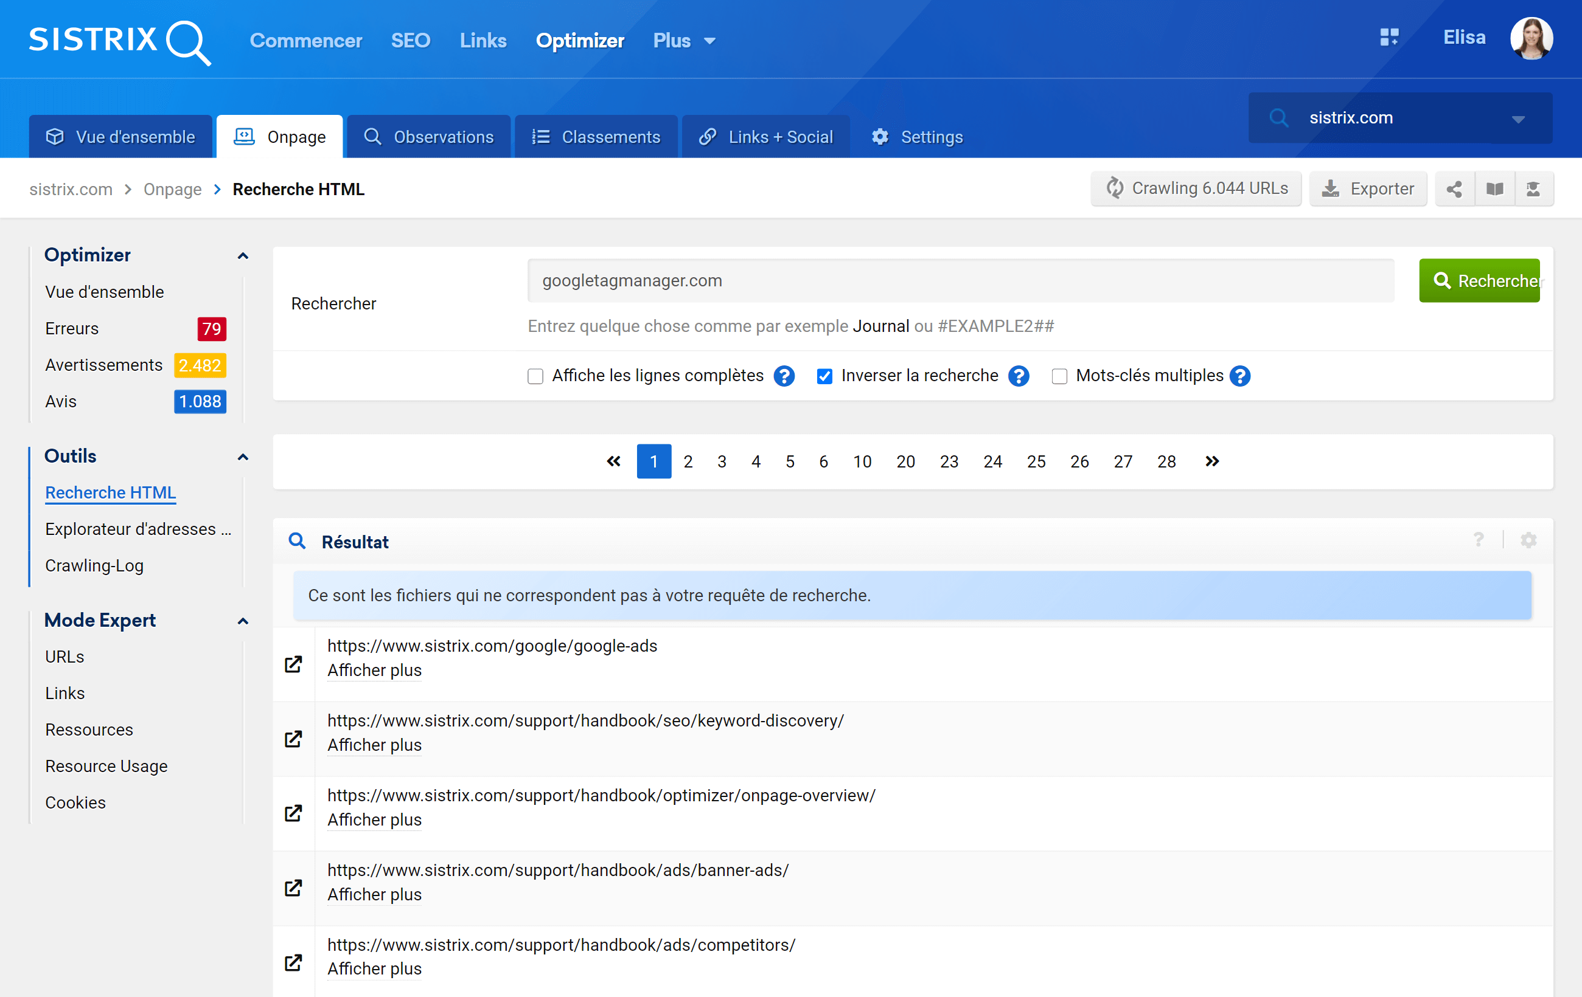
Task: Click the tutorial icon beside the book icon
Action: coord(1534,189)
